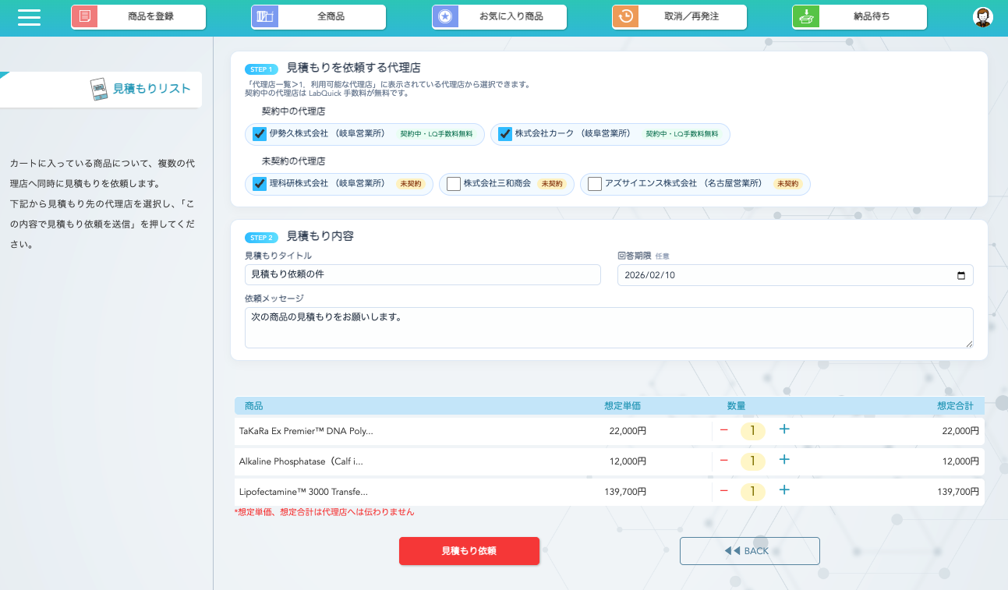Open the hamburger menu icon
This screenshot has width=1008, height=590.
(x=29, y=17)
